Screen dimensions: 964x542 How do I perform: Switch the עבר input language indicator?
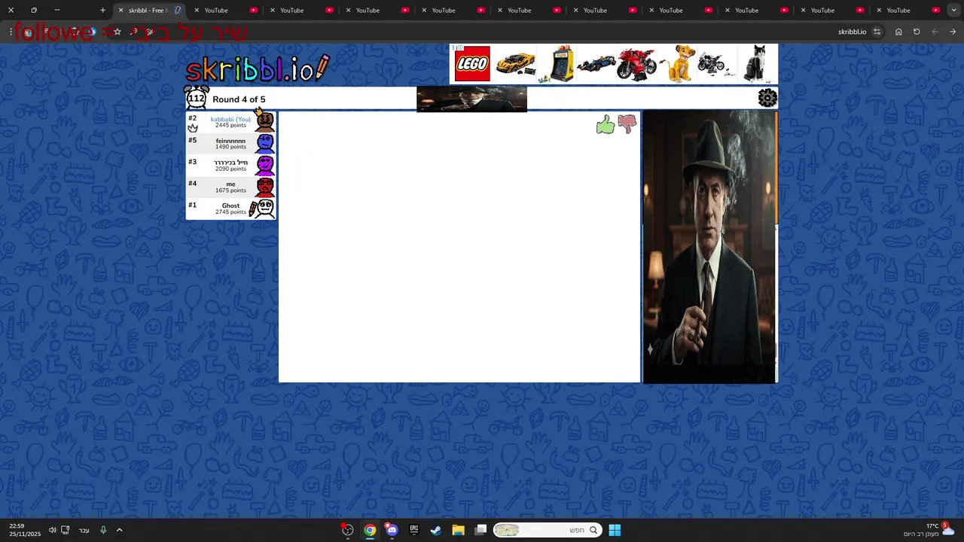point(84,530)
